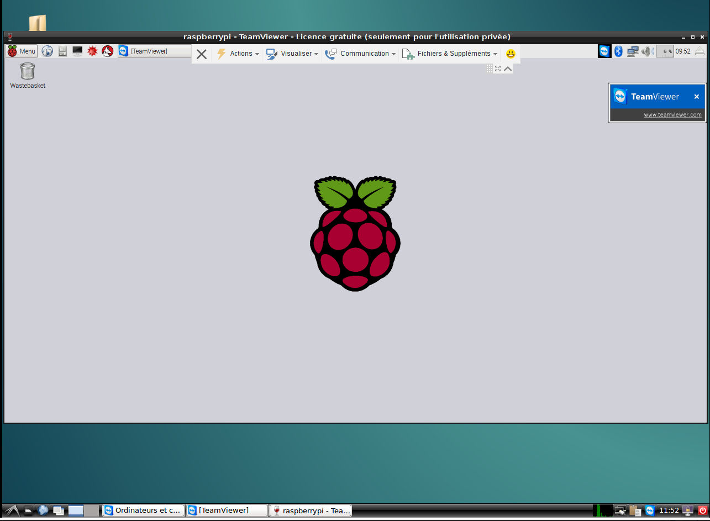Screen dimensions: 710x521
Task: Click the host clock showing 11:52
Action: [x=669, y=511]
